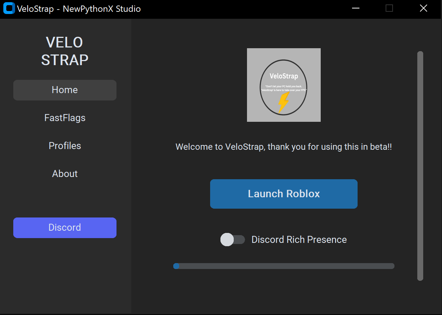
Task: Click the Discord Rich Presence label
Action: click(299, 240)
